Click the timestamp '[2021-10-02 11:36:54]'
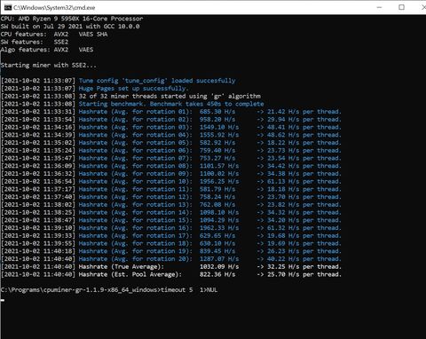The image size is (426, 339). coord(38,181)
